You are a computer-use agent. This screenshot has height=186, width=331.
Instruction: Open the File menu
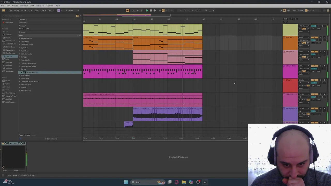tap(3, 6)
